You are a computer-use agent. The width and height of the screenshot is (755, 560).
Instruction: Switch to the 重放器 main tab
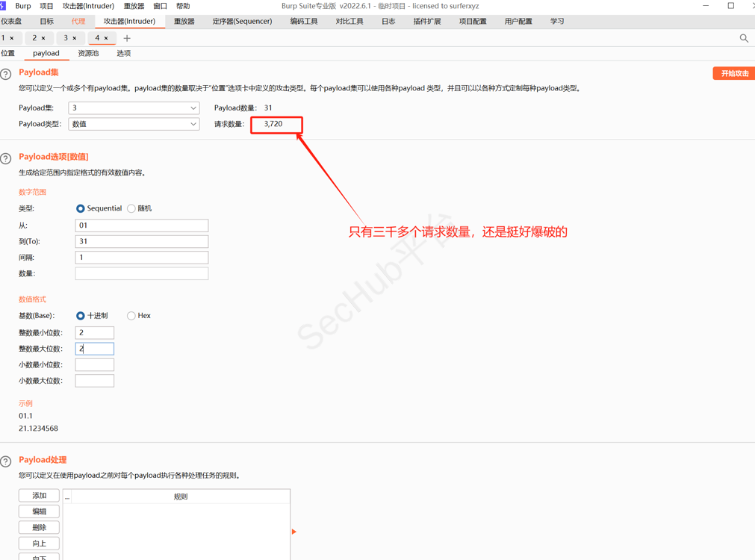[184, 22]
